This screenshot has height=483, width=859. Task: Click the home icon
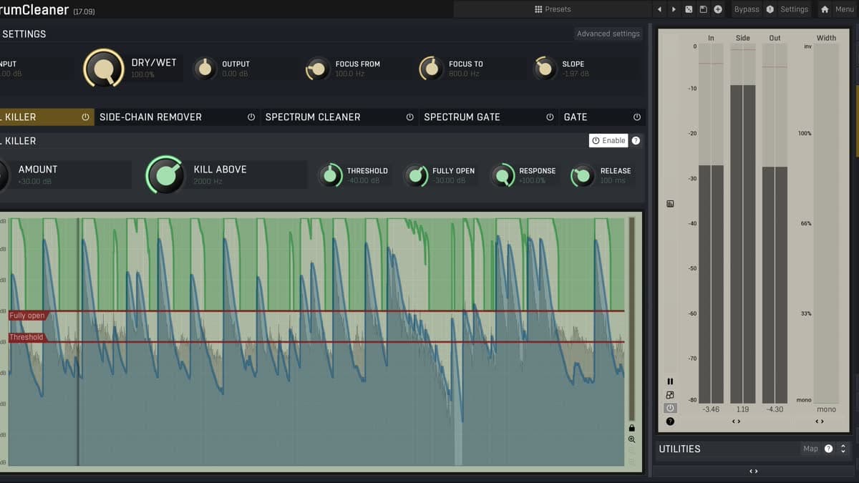pos(825,9)
